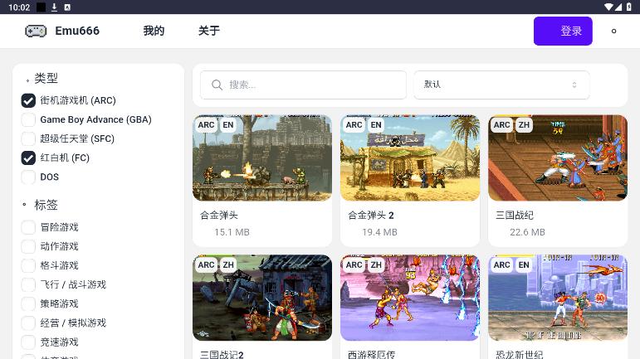Click EN badge on 合金弹头 card
The width and height of the screenshot is (640, 359).
pos(228,125)
